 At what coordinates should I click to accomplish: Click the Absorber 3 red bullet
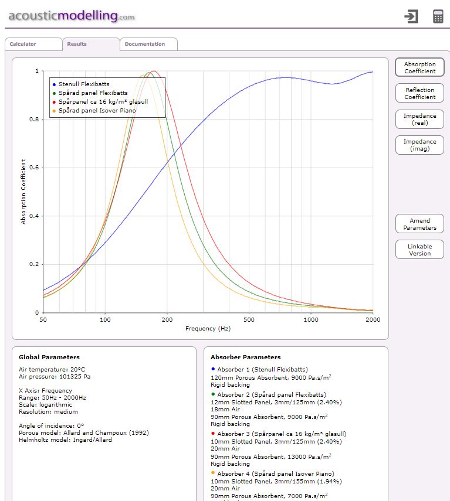(x=213, y=434)
